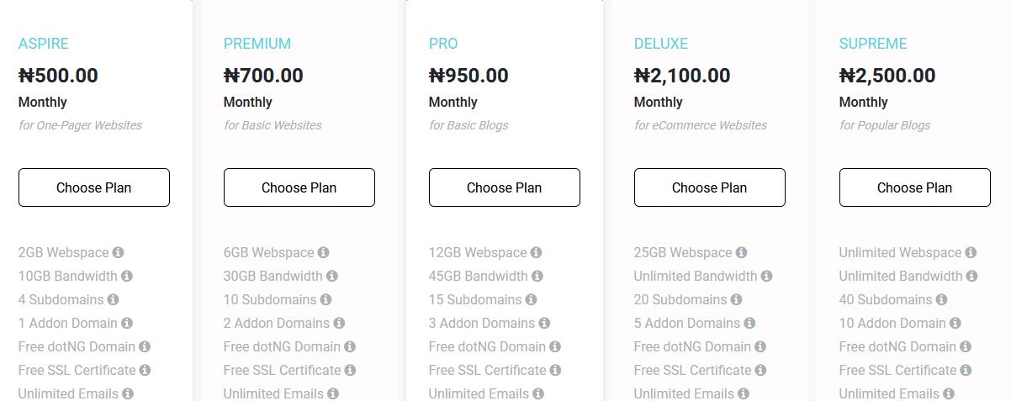Click info icon next to Pro Free dotNG Domain
The height and width of the screenshot is (401, 1011).
click(x=556, y=346)
